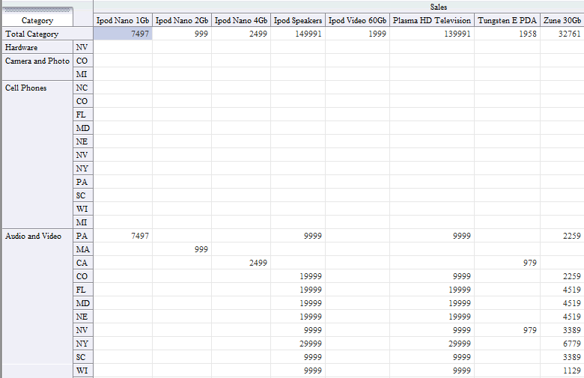The image size is (584, 378).
Task: Select the MA state row header
Action: tap(83, 249)
